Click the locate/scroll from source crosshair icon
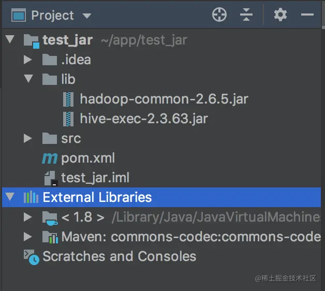 (x=219, y=15)
